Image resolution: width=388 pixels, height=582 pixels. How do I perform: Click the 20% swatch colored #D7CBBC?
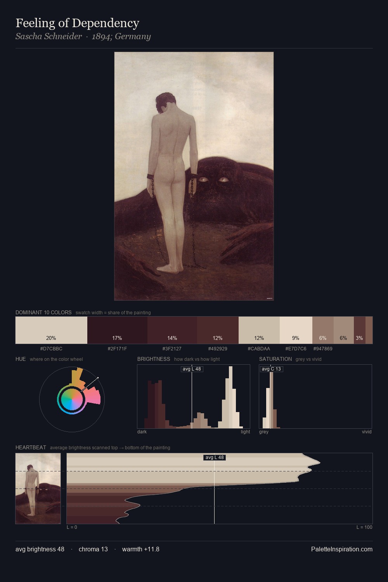[x=51, y=330]
